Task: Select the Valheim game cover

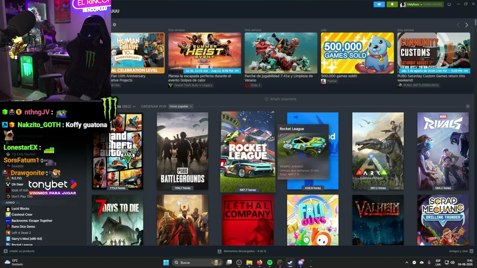Action: 378,220
